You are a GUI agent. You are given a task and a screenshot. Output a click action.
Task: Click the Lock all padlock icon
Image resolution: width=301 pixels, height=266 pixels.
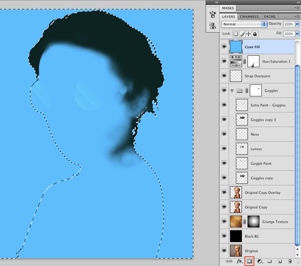point(255,34)
